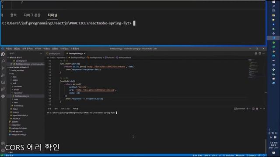The width and height of the screenshot is (280, 157).
Task: Close the TestRepository.js editor tab
Action: tap(85, 53)
